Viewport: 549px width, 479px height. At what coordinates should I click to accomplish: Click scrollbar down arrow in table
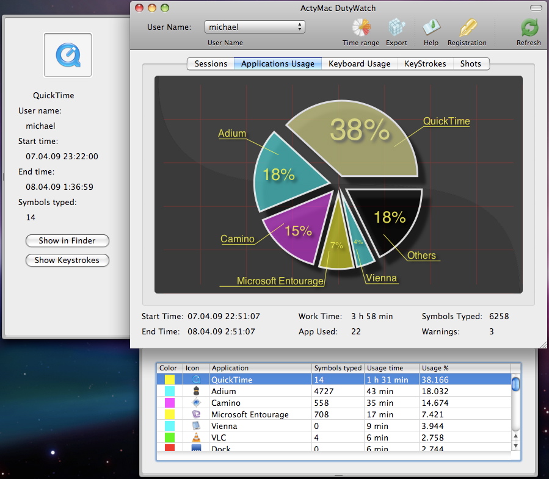click(515, 446)
